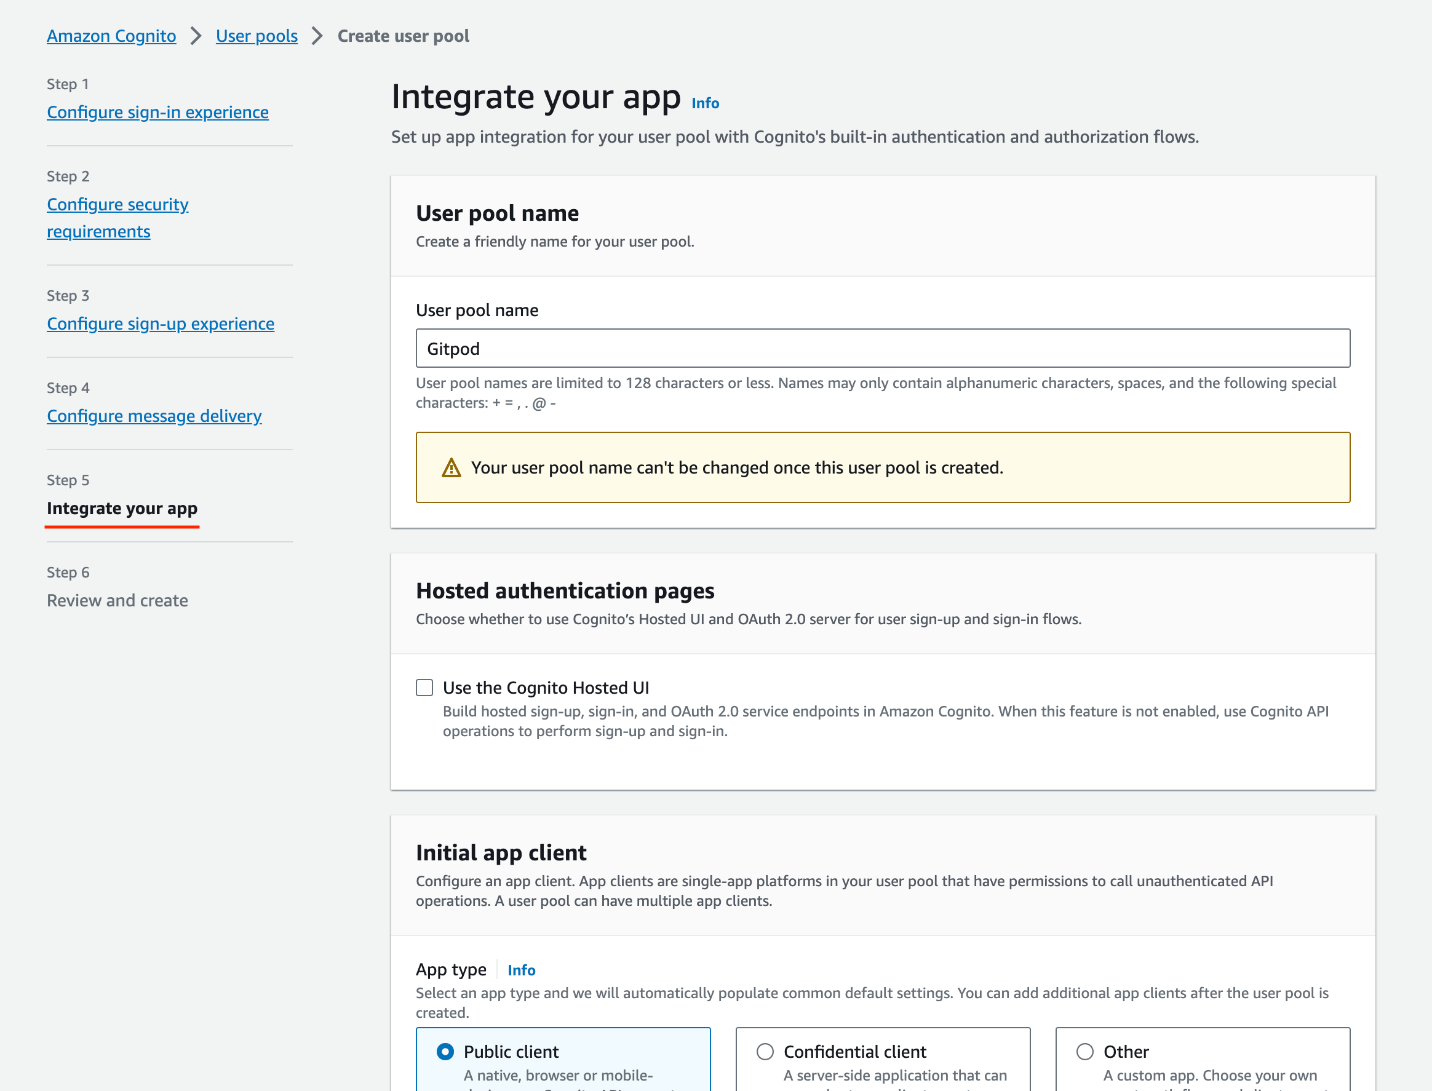Click breadcrumb chevron after Amazon Cognito

click(x=196, y=36)
